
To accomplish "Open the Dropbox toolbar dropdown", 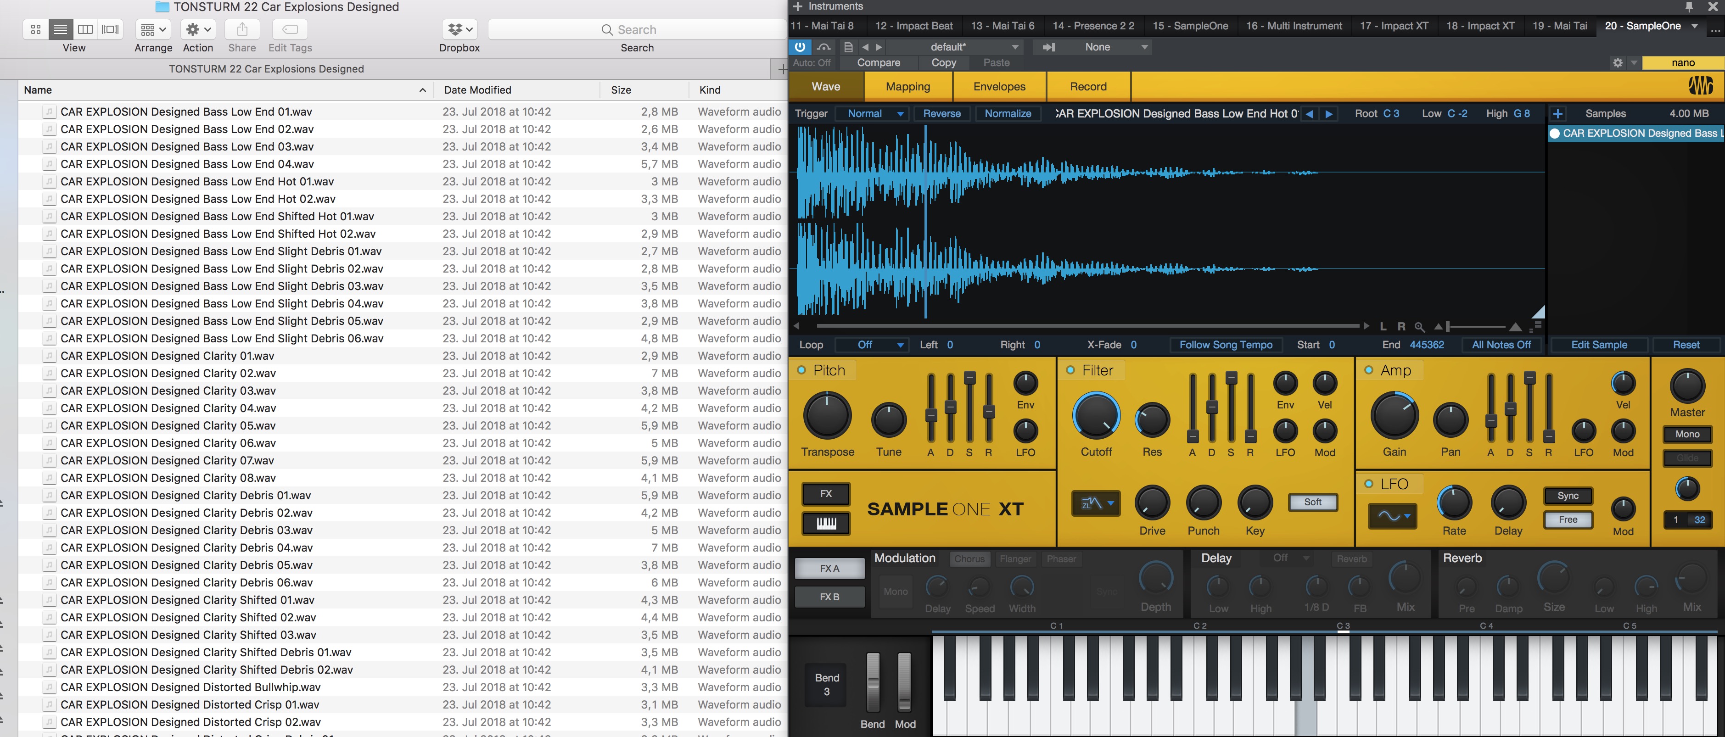I will (459, 29).
